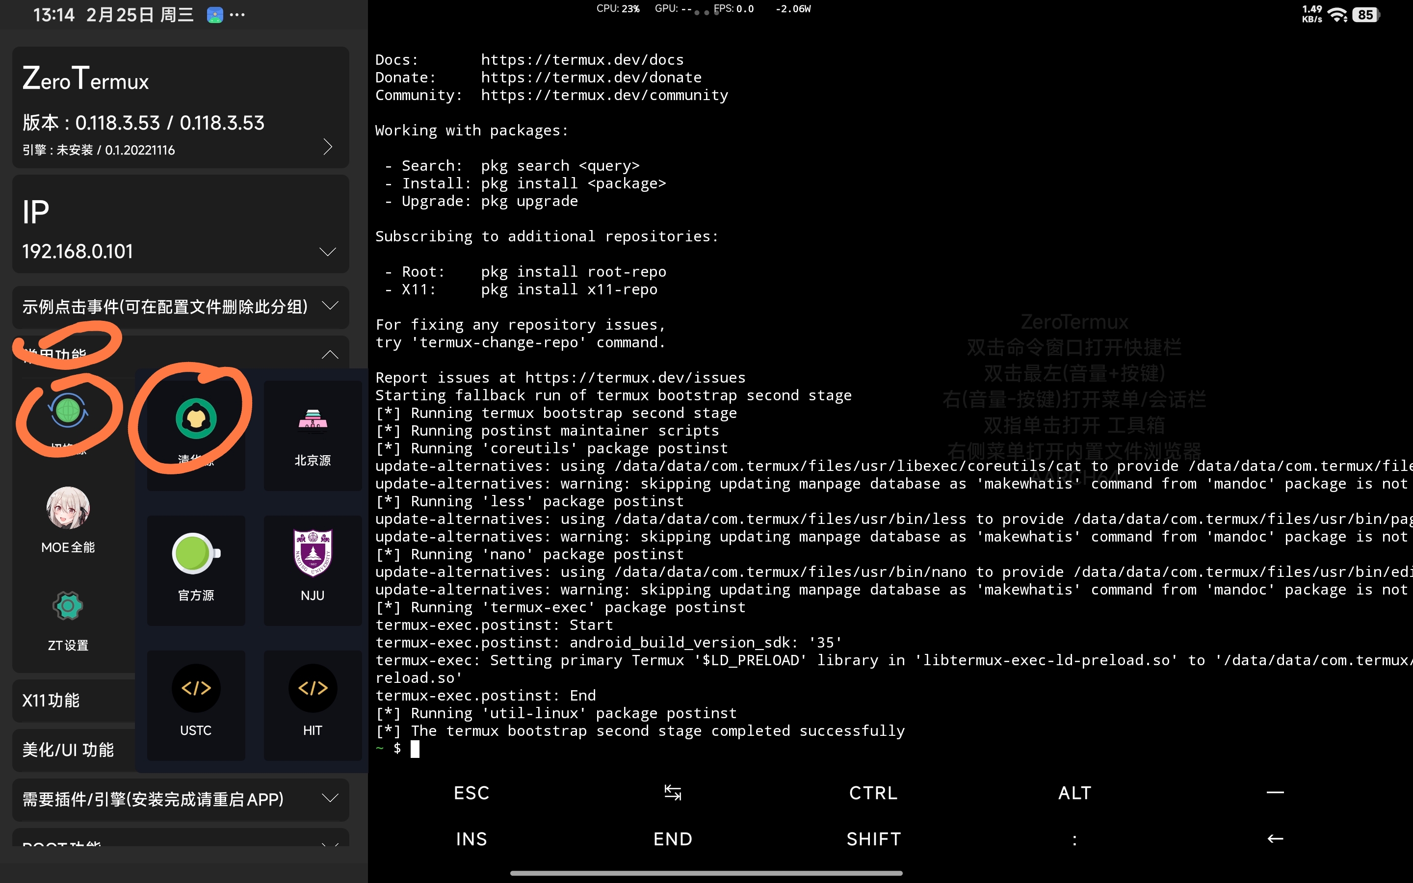Open ZT设置 gear settings icon
The width and height of the screenshot is (1413, 883).
pyautogui.click(x=68, y=607)
